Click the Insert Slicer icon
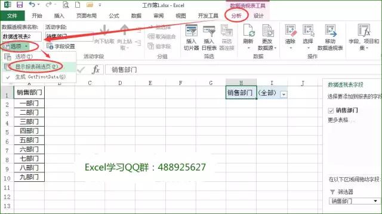This screenshot has height=214, width=382. click(x=192, y=31)
